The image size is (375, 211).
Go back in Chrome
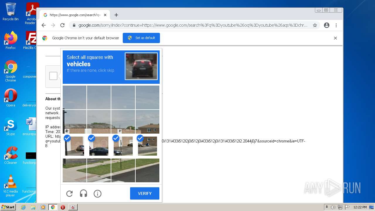pyautogui.click(x=44, y=25)
